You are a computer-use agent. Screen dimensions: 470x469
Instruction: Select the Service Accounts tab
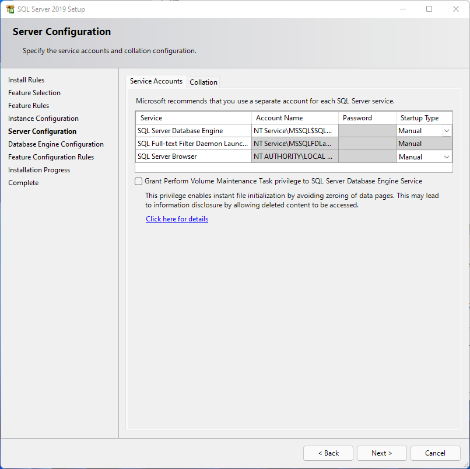(156, 81)
